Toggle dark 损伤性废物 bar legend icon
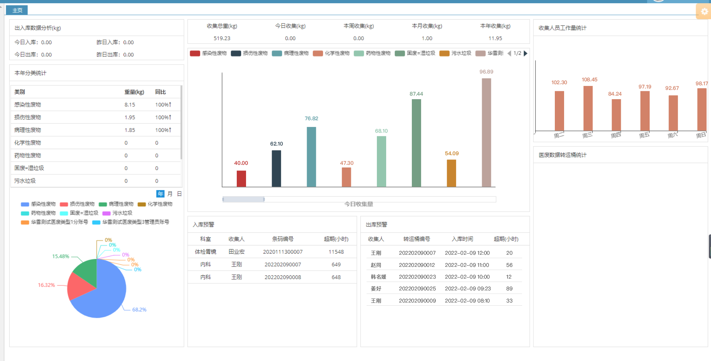 coord(236,54)
